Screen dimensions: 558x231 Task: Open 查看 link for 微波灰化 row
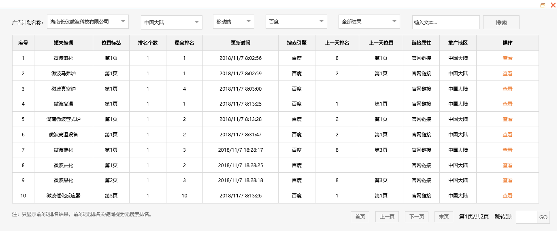click(x=507, y=165)
